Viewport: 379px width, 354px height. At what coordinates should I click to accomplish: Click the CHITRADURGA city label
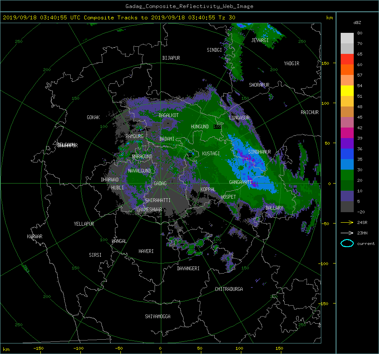(x=229, y=289)
